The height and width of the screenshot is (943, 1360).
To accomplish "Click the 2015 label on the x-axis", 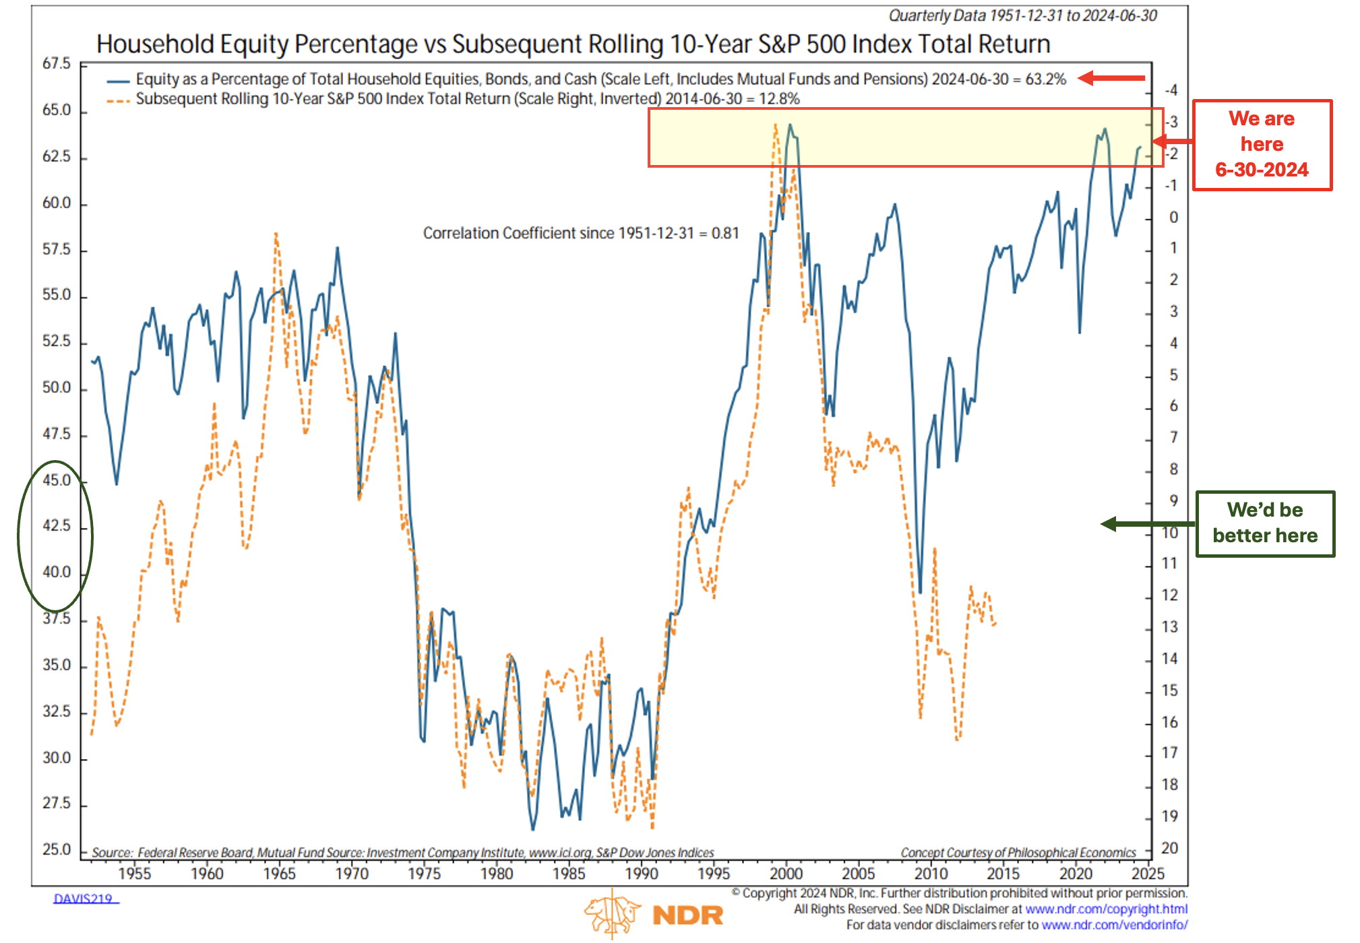I will coord(1003,874).
